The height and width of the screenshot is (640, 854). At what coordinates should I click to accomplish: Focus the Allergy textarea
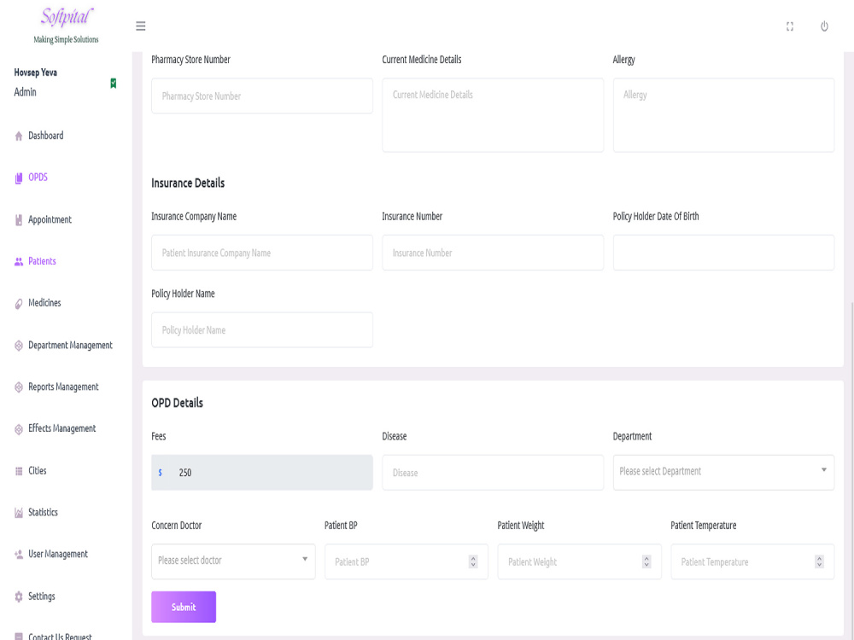point(723,115)
